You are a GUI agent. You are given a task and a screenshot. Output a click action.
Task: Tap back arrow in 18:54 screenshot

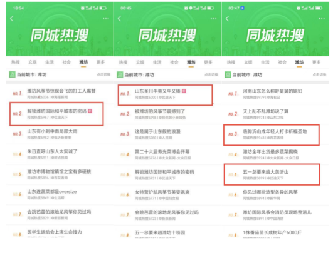[12, 19]
